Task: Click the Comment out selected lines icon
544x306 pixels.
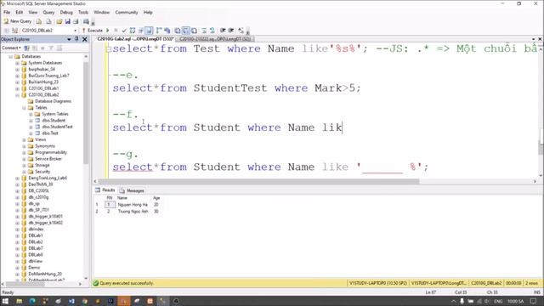Action: point(204,31)
